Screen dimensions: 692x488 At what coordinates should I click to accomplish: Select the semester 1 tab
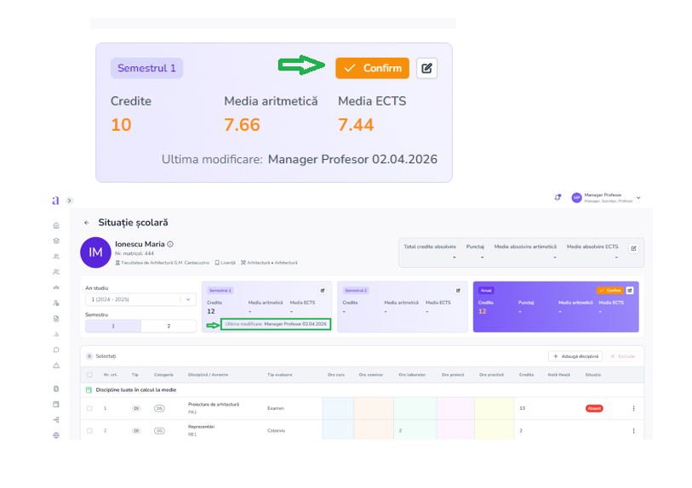coord(112,326)
